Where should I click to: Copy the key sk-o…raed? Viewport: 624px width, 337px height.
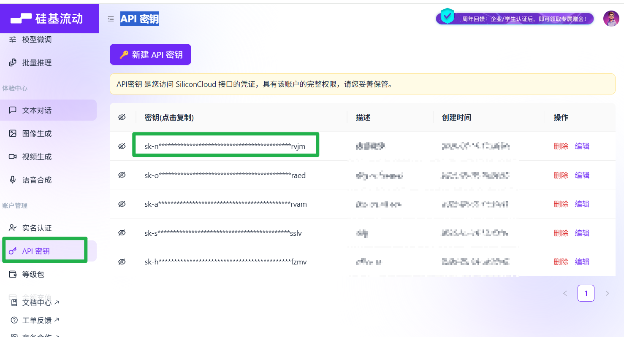pos(225,175)
